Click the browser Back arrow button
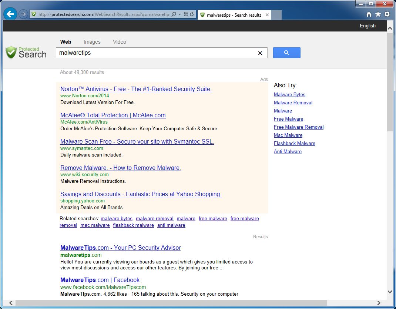This screenshot has height=309, width=396. pos(10,14)
